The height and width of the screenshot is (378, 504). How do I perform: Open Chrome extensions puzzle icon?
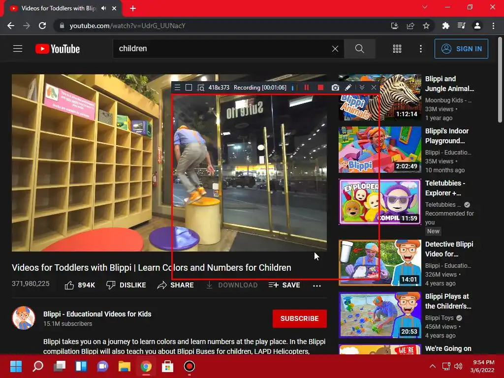[445, 26]
